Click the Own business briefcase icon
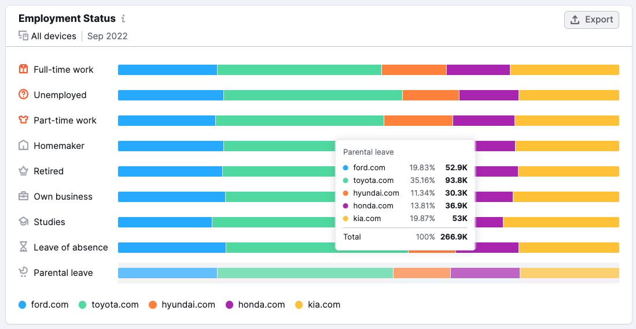Viewport: 636px width, 329px height. [x=24, y=196]
